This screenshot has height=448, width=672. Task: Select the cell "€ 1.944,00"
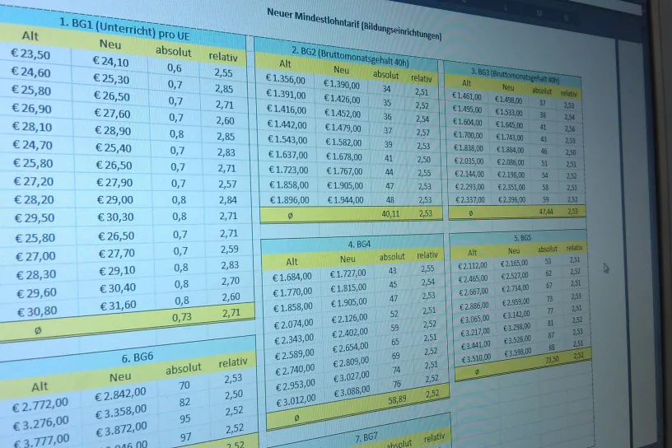point(345,200)
